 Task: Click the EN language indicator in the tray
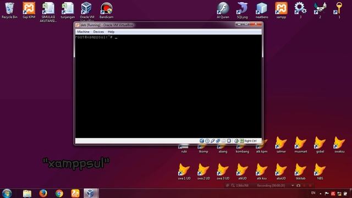click(313, 193)
